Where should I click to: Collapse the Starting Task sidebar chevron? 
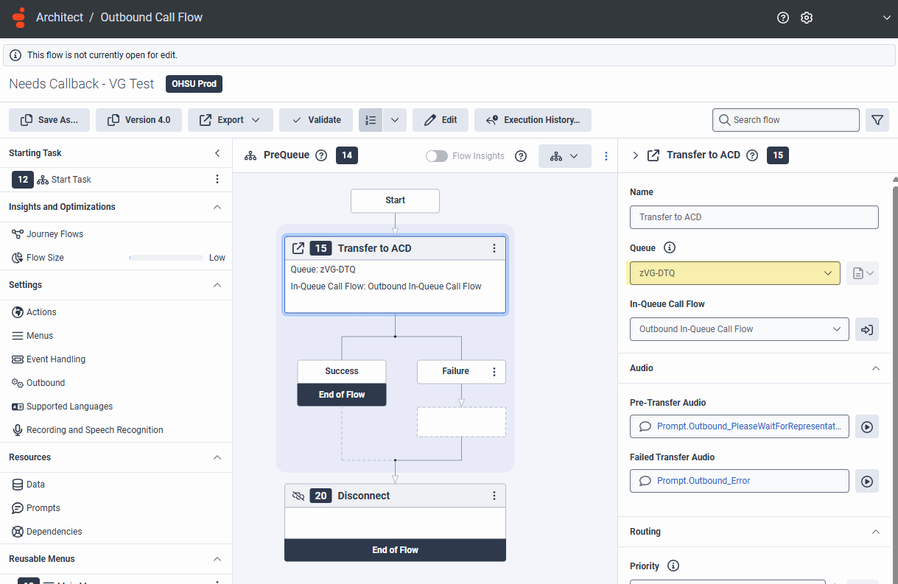pos(217,153)
